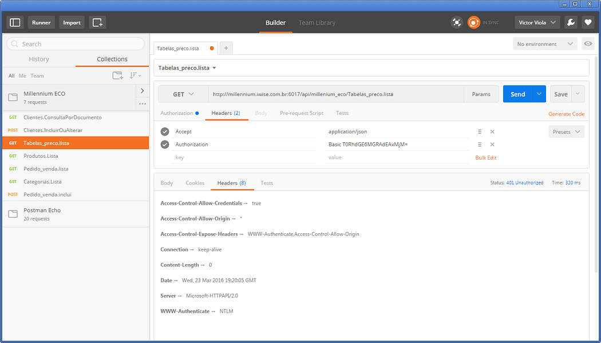Click the Interceptor satellite icon
This screenshot has width=601, height=343.
pos(457,22)
